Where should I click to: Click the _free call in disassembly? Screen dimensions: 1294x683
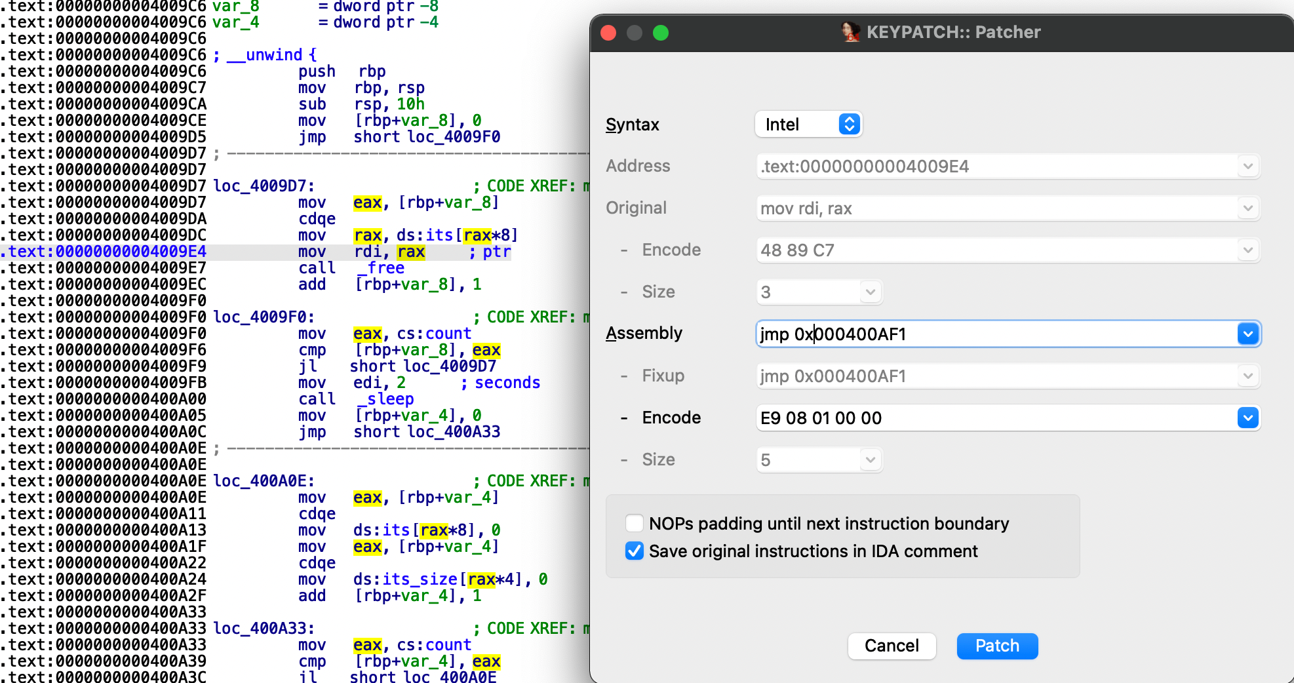[x=381, y=268]
